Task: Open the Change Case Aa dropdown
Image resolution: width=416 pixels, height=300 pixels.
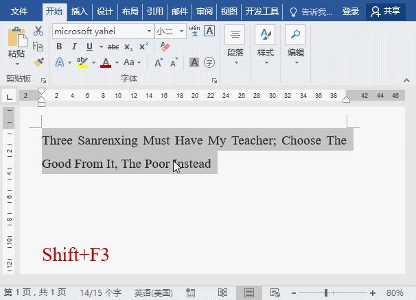Action: 132,62
